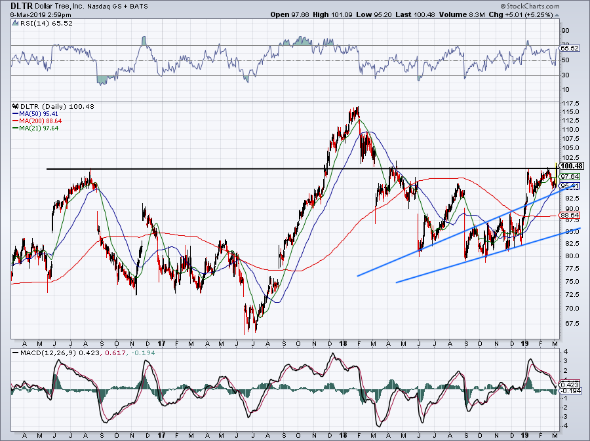Screen dimensions: 590x441
Task: Click the -0.194 histogram tag on right axis
Action: (570, 391)
